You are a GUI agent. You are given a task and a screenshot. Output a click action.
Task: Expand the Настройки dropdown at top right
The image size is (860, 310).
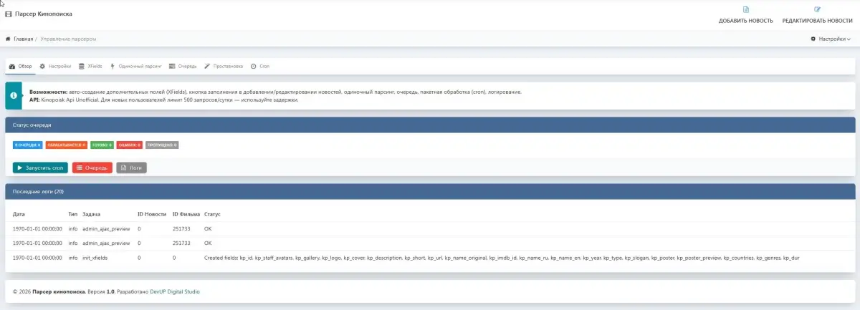coord(831,39)
